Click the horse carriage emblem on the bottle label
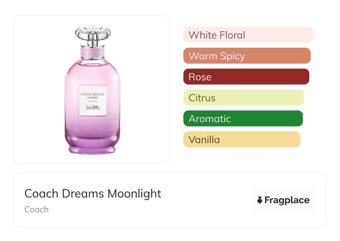340x241 pixels. point(92,108)
